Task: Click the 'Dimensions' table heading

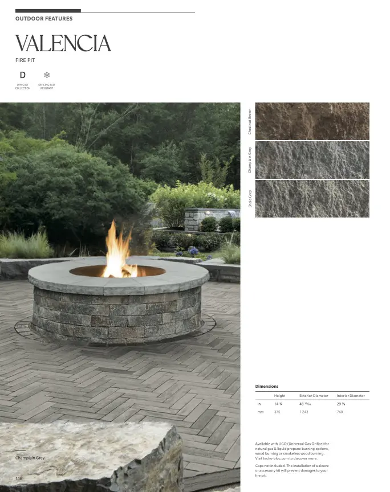Action: [x=267, y=386]
